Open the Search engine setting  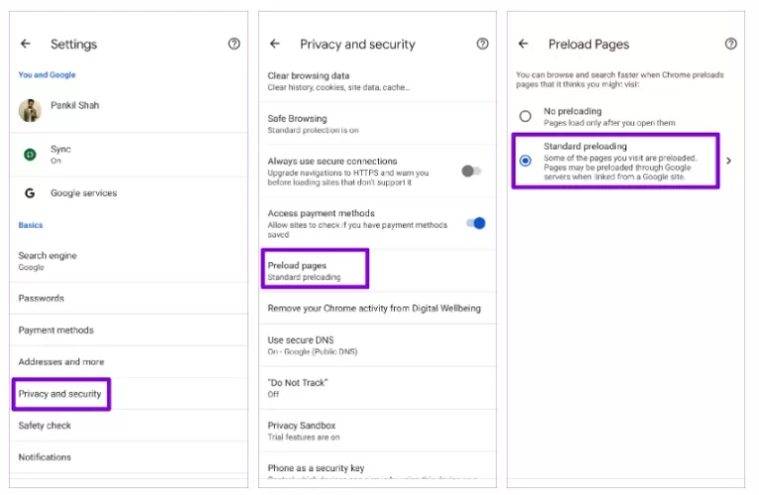tap(47, 260)
